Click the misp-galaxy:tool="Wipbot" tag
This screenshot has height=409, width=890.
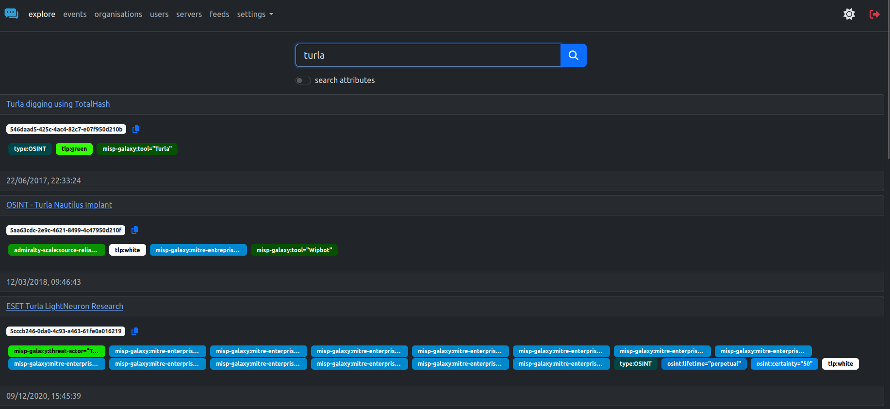click(x=294, y=250)
